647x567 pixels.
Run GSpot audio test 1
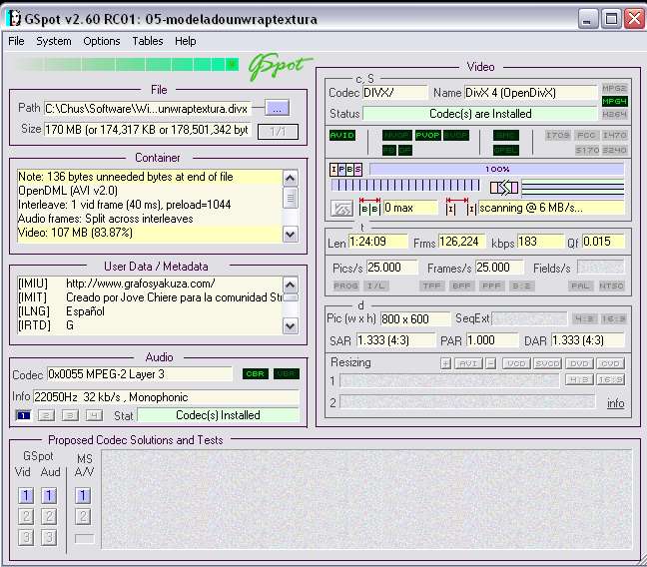coord(49,495)
